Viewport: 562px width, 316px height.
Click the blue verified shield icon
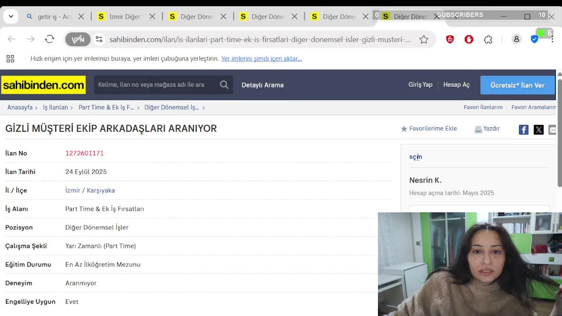click(534, 39)
